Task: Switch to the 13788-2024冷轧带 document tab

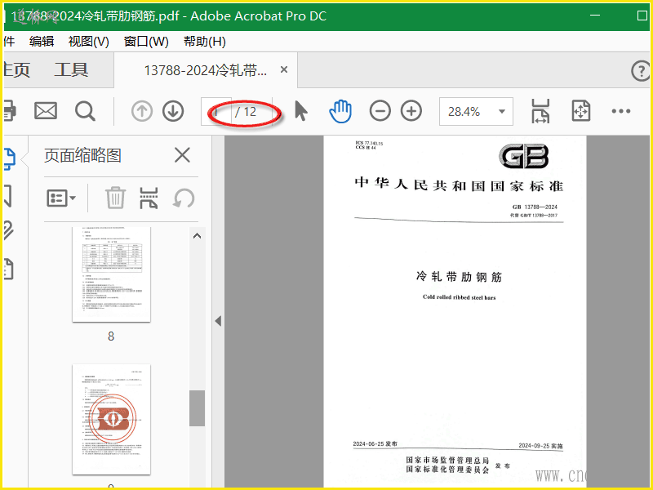Action: tap(206, 70)
